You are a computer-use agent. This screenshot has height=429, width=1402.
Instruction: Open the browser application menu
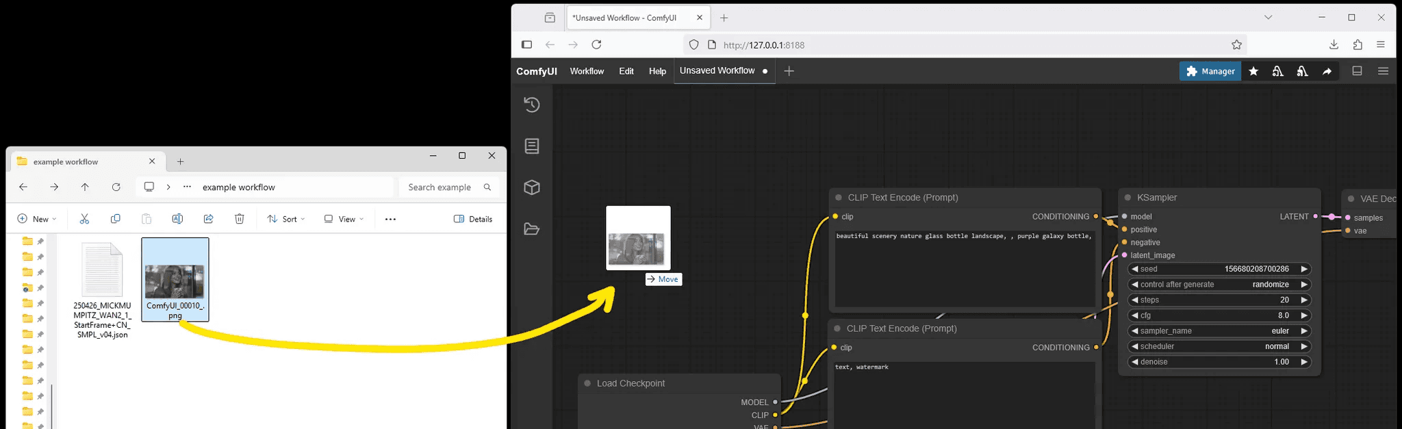[1381, 44]
